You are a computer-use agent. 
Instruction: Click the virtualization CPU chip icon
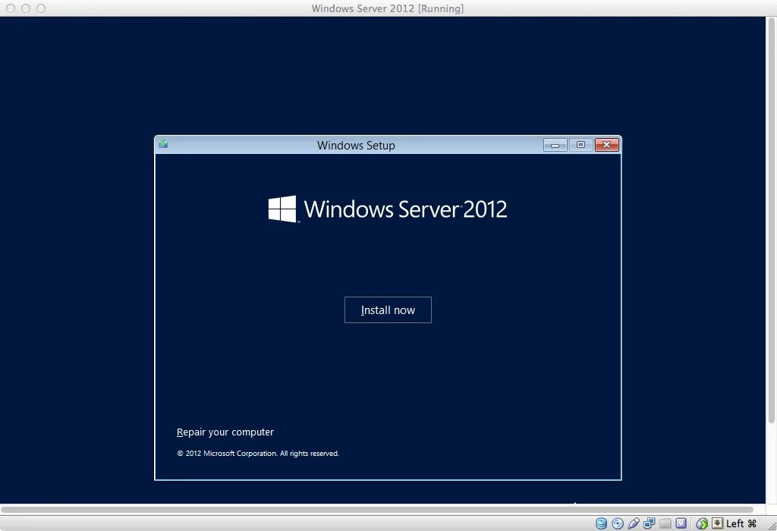click(x=681, y=523)
